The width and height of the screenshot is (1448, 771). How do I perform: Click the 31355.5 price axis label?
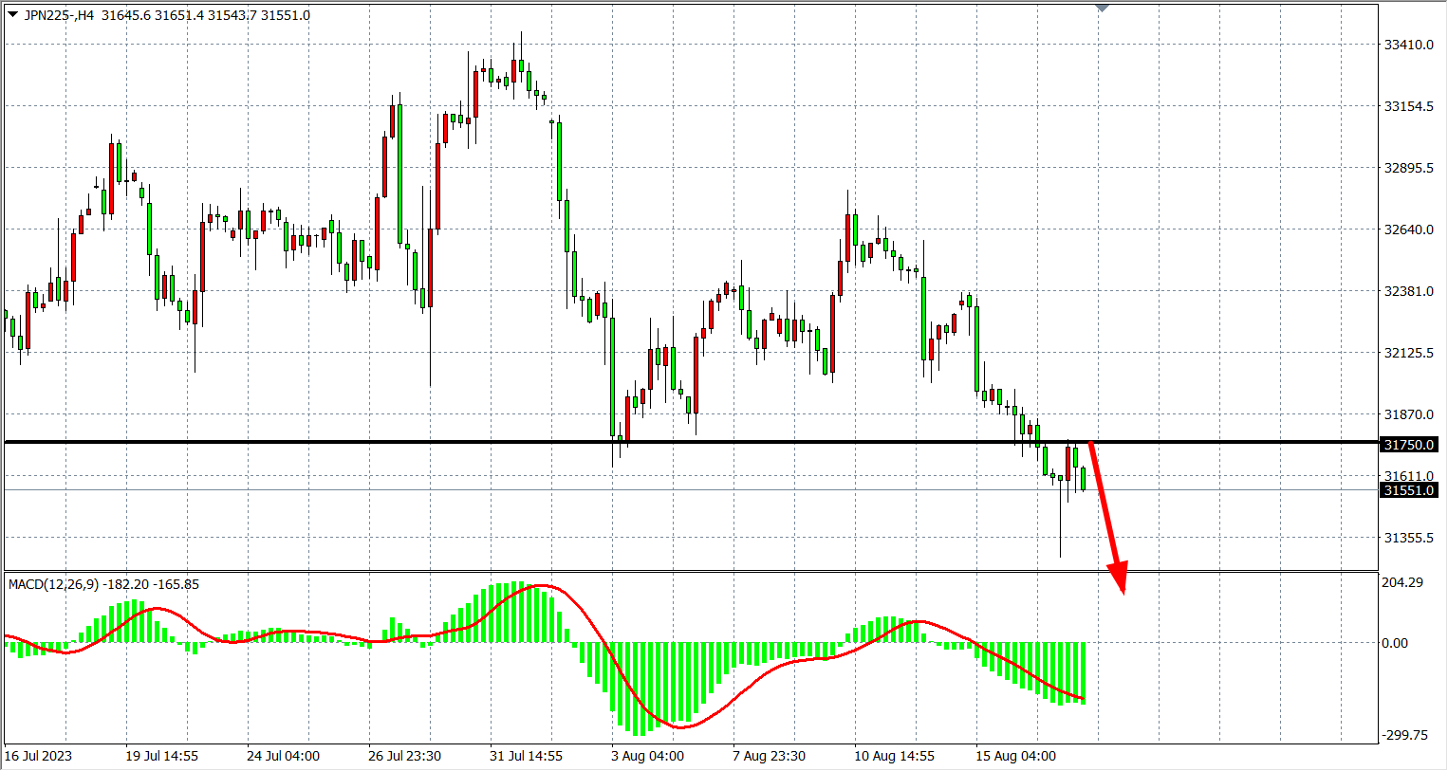[1408, 538]
